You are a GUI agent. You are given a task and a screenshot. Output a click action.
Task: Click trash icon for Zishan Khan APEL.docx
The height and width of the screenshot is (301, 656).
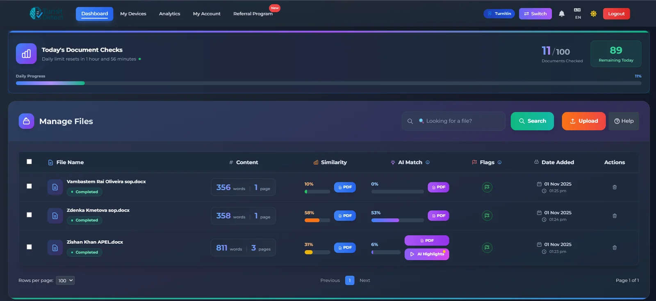click(615, 248)
